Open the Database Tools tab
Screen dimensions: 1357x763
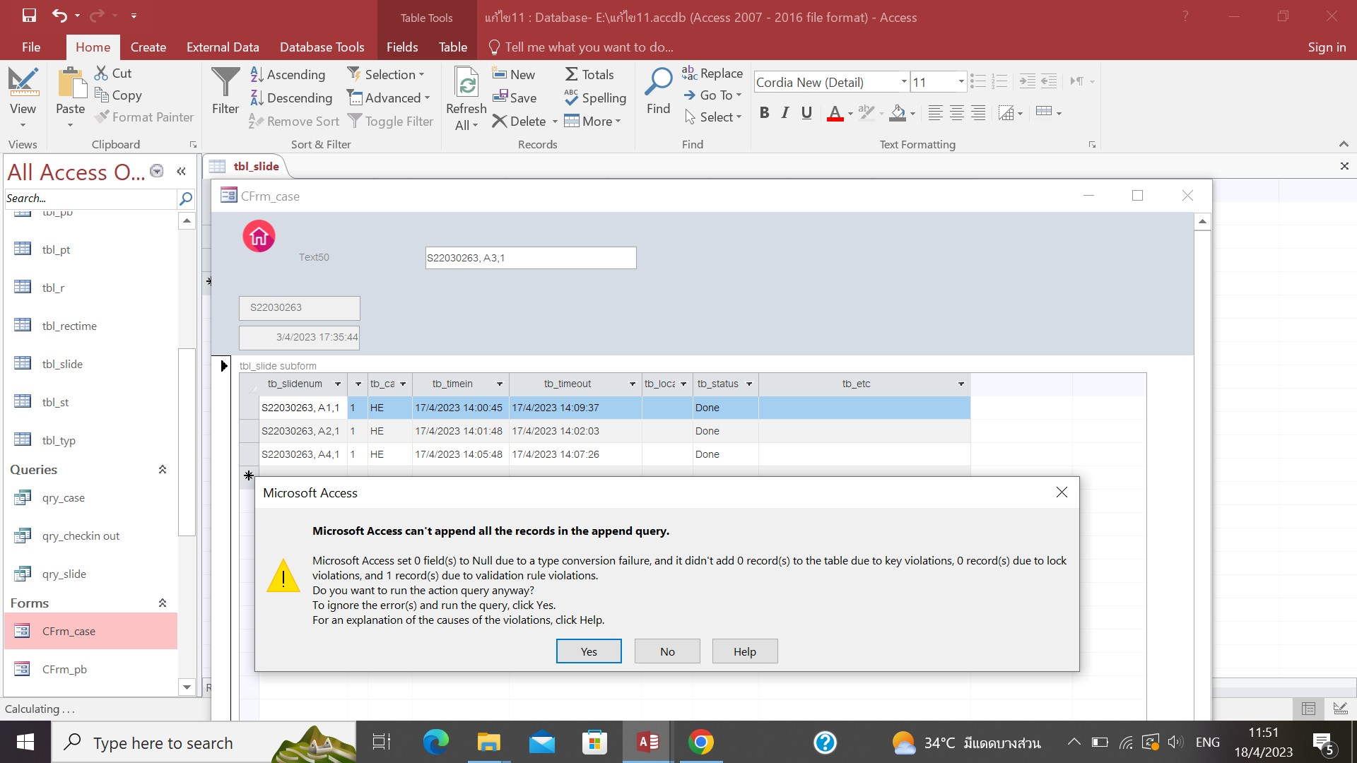[x=322, y=47]
